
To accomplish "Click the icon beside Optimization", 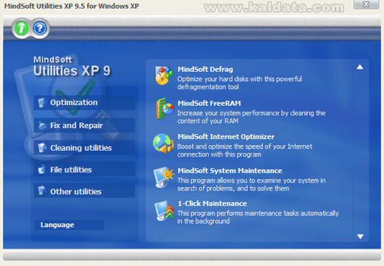I will (x=42, y=102).
